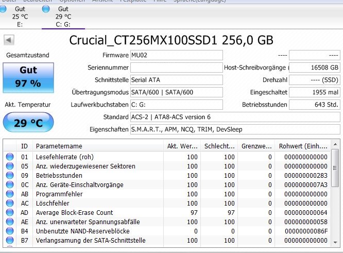Image resolution: width=343 pixels, height=253 pixels.
Task: Select the Programmfehler parameter name
Action: tap(59, 194)
